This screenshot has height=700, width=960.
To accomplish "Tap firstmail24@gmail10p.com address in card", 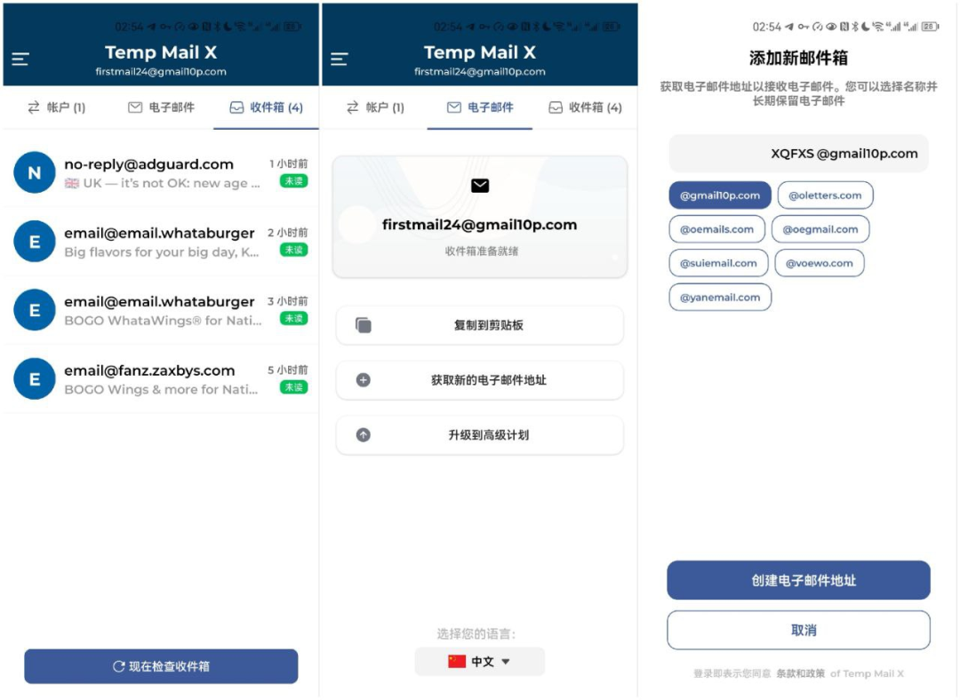I will 480,225.
